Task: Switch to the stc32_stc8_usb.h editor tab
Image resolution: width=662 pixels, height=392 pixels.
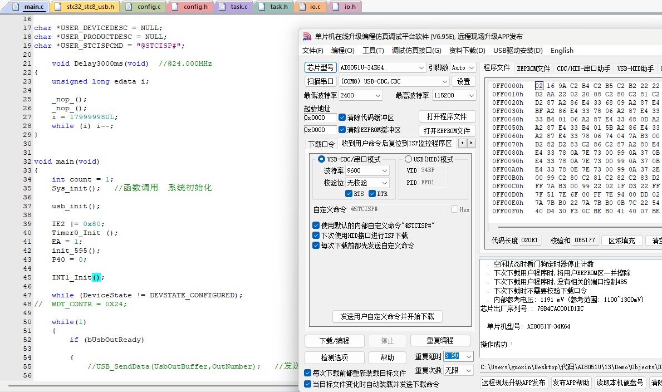Action: click(x=85, y=6)
